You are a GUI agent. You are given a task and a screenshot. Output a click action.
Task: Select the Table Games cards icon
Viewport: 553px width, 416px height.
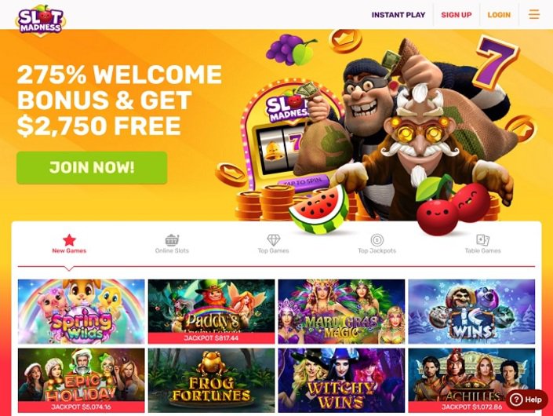click(482, 240)
